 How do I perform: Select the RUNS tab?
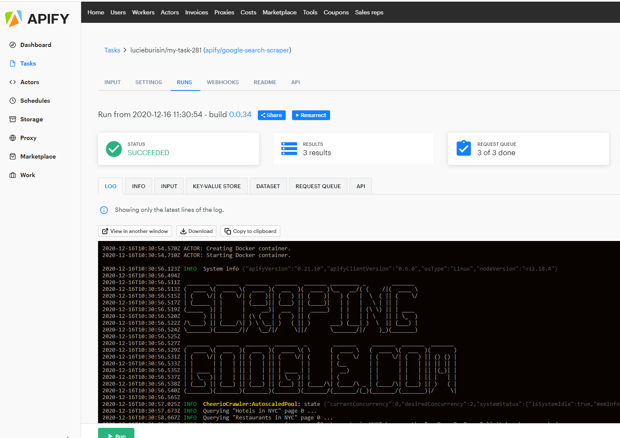click(x=184, y=82)
